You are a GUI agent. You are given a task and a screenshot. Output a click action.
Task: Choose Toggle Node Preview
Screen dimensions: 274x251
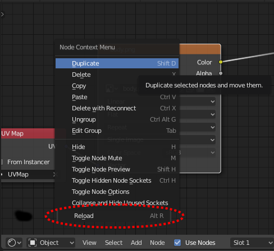[117, 169]
